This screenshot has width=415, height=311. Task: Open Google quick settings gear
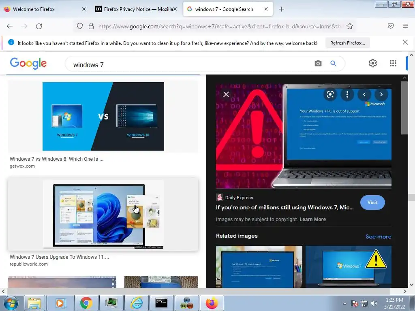[x=373, y=63]
